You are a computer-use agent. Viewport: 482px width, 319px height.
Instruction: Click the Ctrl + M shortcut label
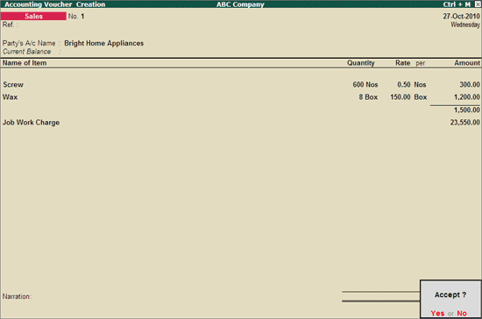[x=457, y=4]
